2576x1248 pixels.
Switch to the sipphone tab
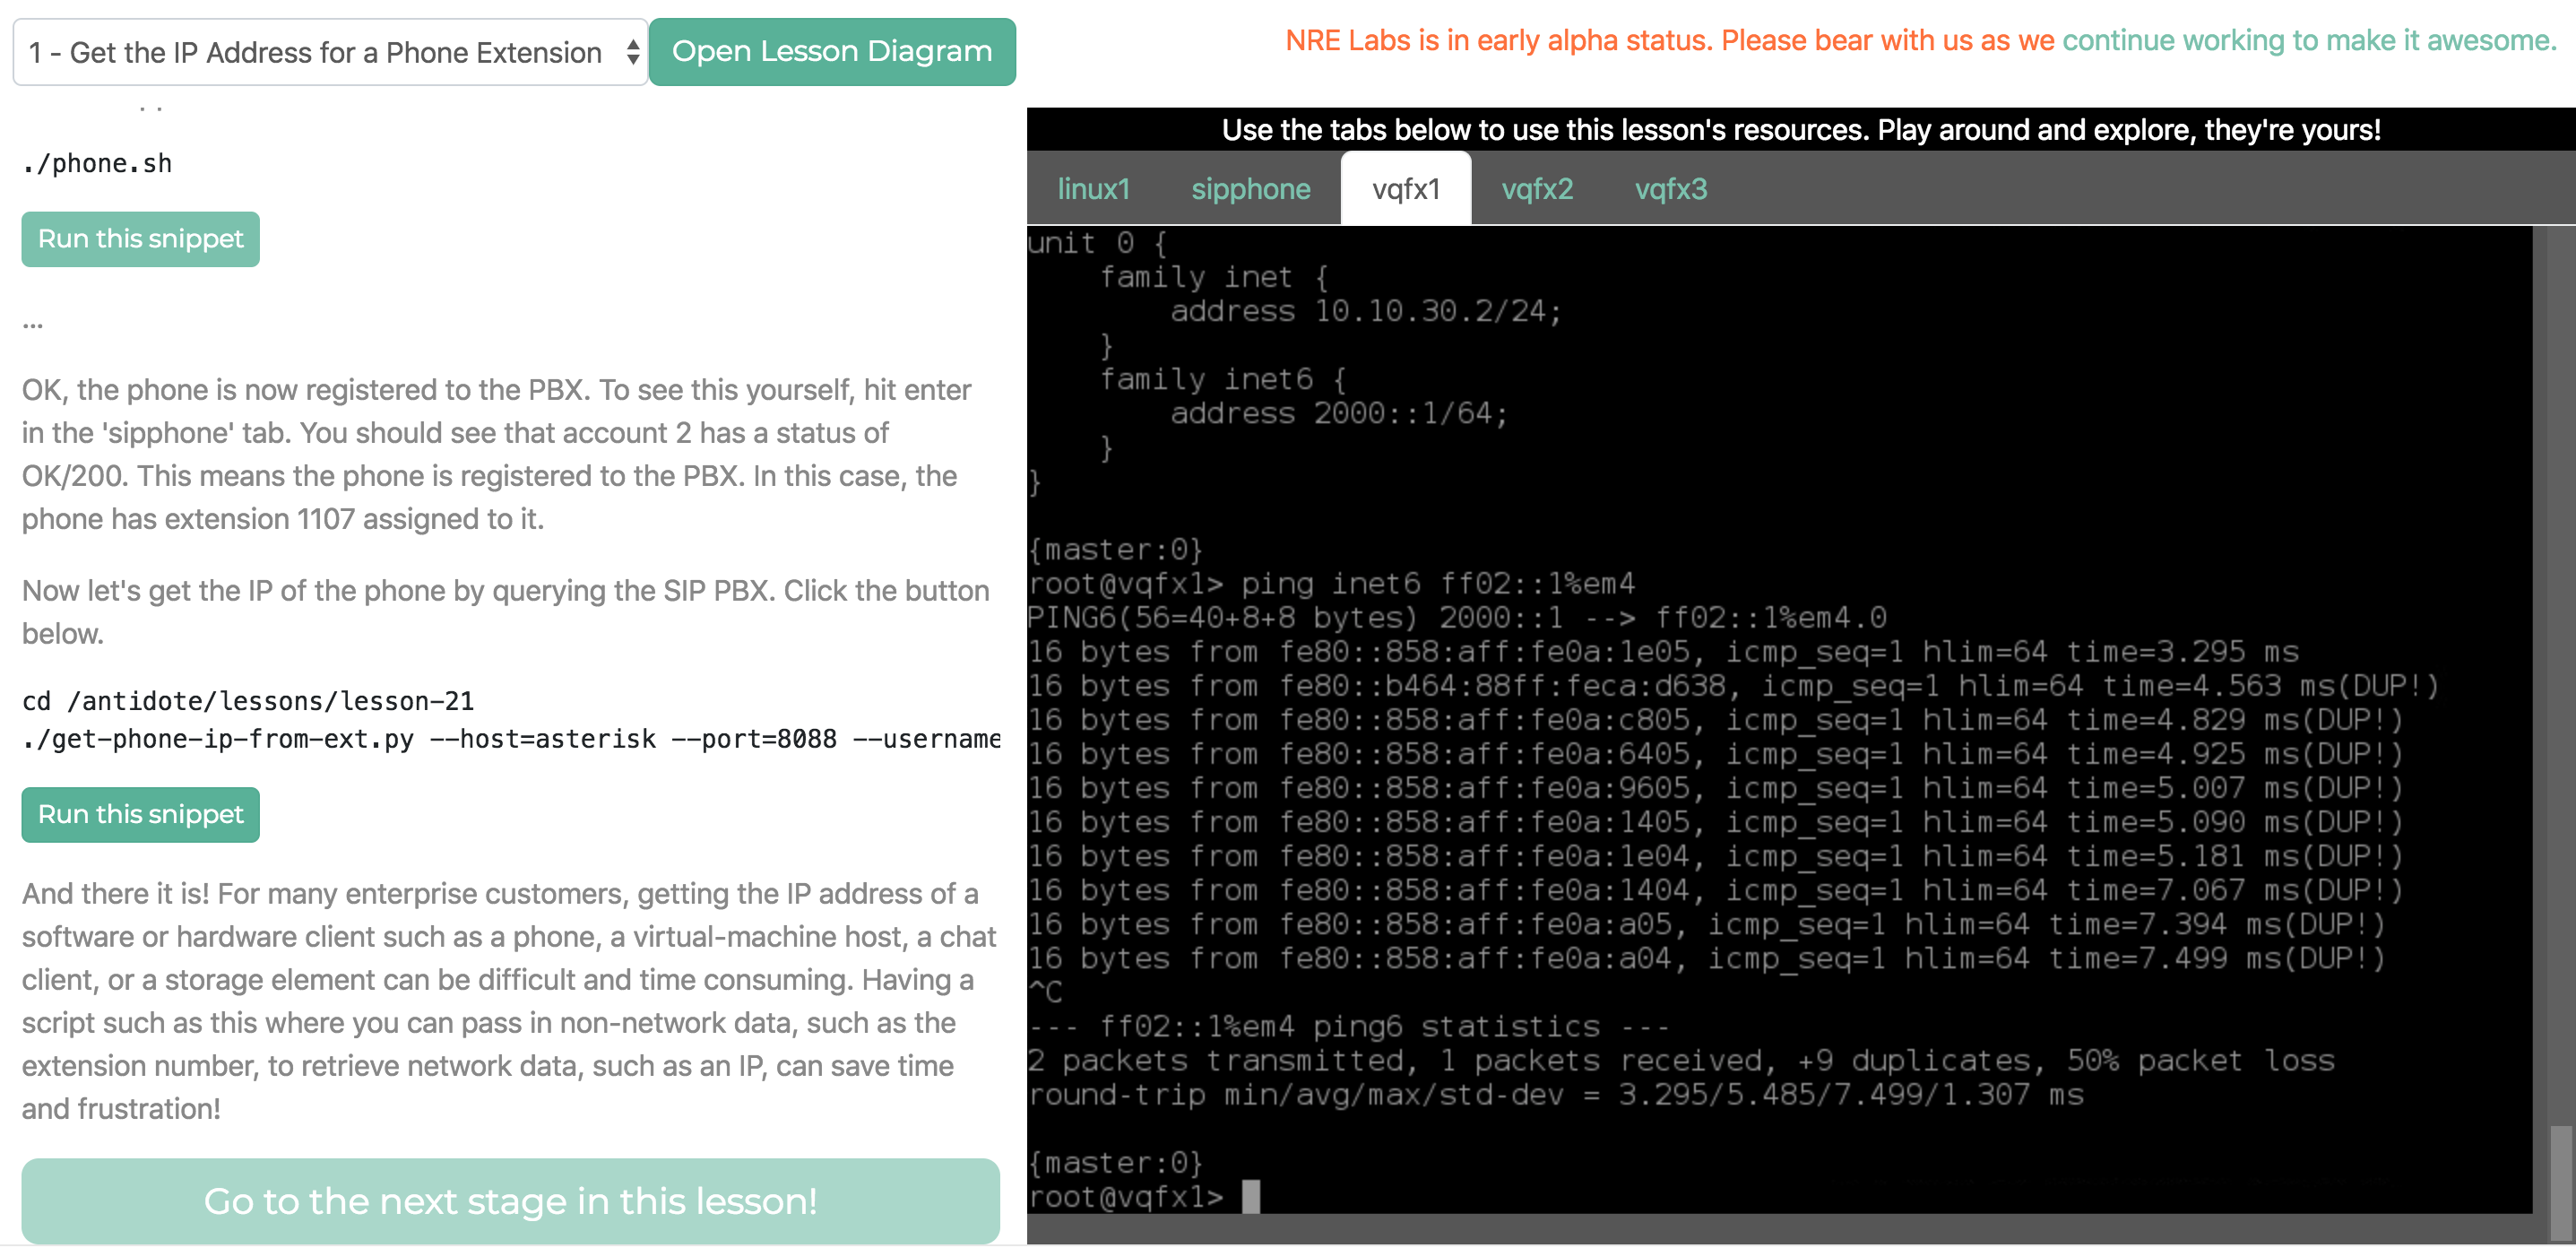click(1251, 189)
